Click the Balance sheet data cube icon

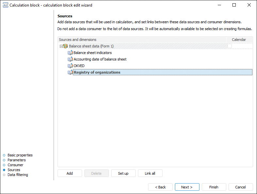click(x=65, y=46)
